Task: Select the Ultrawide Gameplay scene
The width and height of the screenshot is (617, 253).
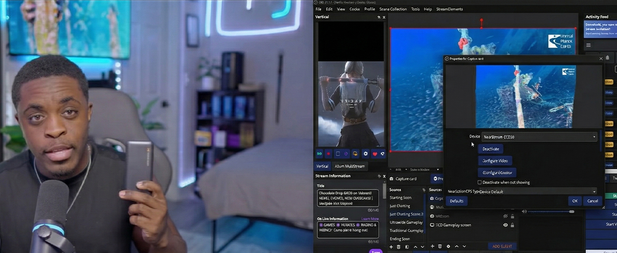Action: coord(406,222)
